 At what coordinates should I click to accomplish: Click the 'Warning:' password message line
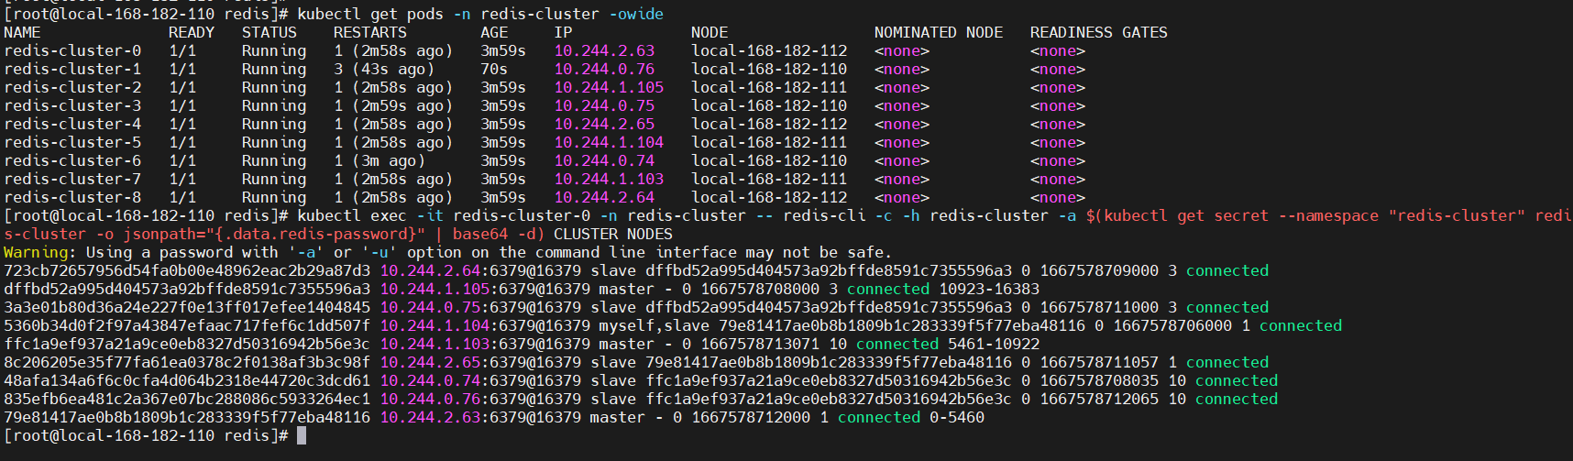click(447, 252)
